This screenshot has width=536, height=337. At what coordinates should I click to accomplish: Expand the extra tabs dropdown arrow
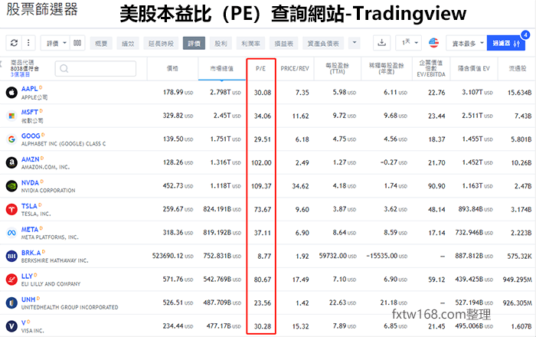tap(355, 43)
